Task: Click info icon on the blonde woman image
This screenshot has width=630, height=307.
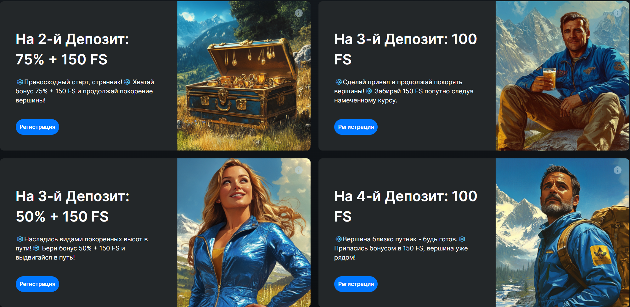Action: click(299, 170)
